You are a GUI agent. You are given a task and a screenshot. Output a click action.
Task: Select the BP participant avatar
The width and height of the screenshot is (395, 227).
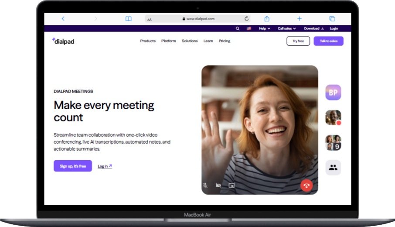pos(333,93)
